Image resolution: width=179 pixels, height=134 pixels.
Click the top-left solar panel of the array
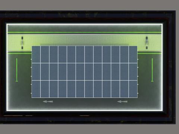pyautogui.click(x=36, y=54)
